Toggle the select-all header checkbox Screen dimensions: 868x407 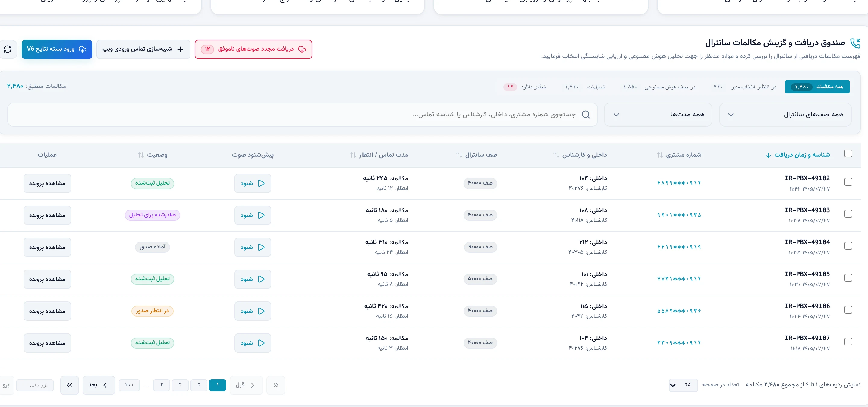coord(848,154)
